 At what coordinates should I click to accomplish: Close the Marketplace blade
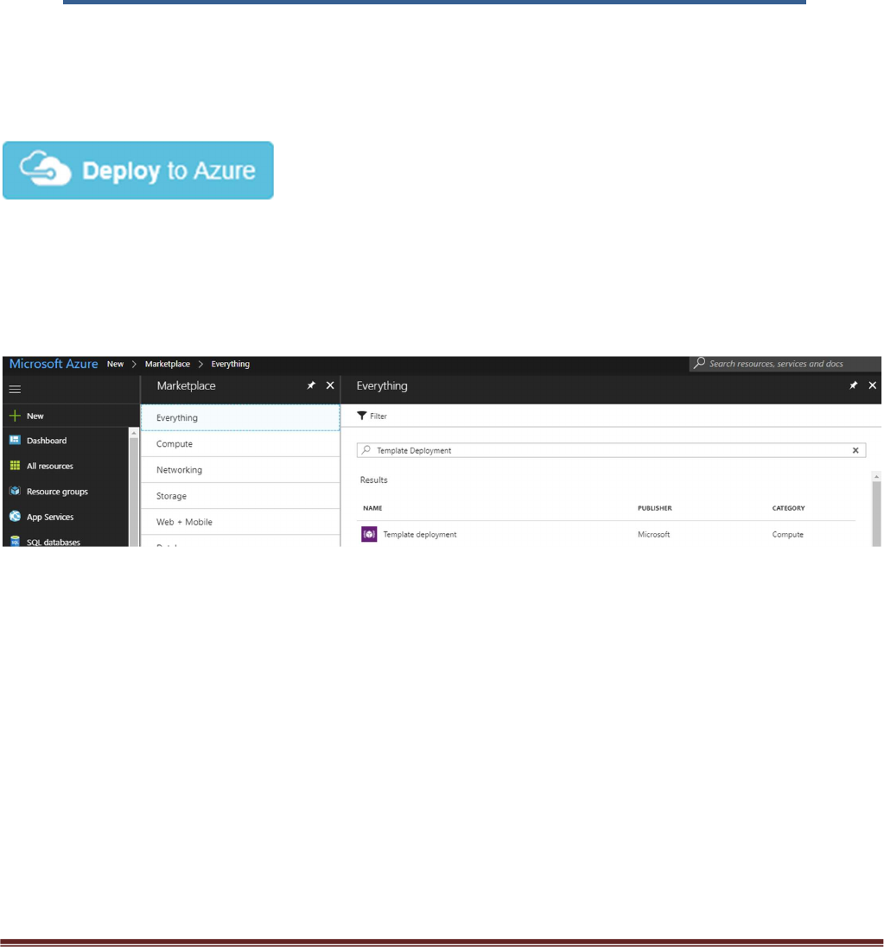pyautogui.click(x=330, y=385)
